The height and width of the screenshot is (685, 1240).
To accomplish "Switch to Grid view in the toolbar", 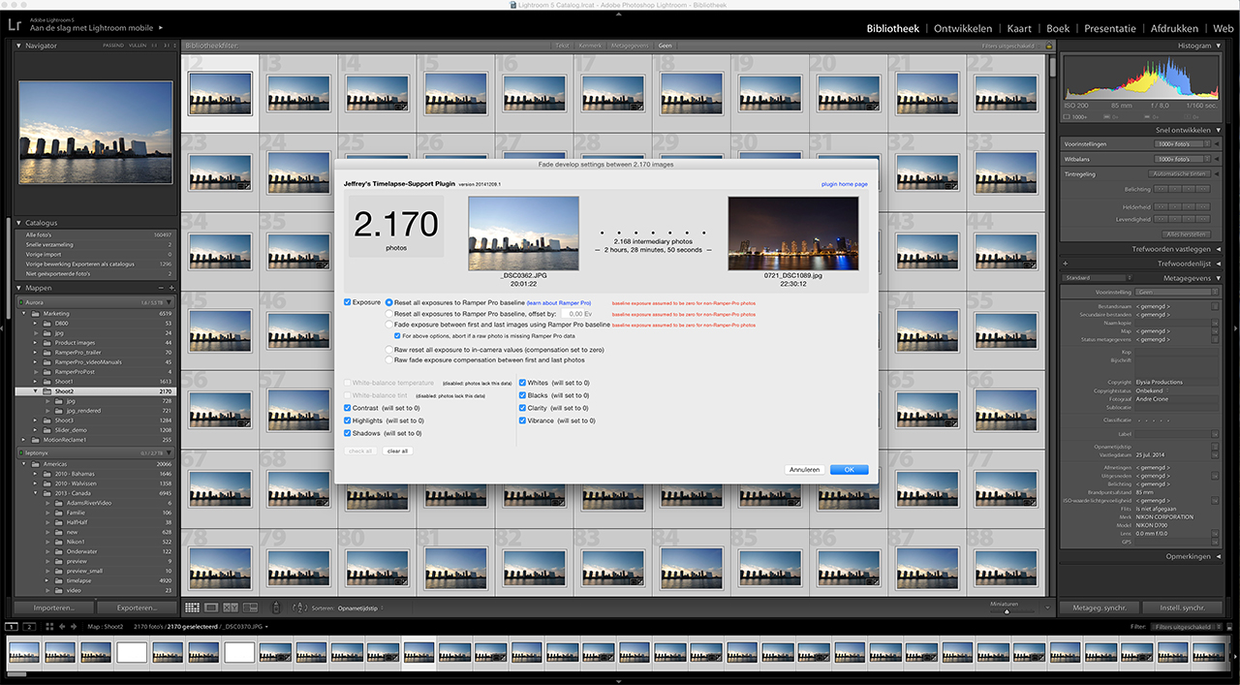I will pos(192,607).
